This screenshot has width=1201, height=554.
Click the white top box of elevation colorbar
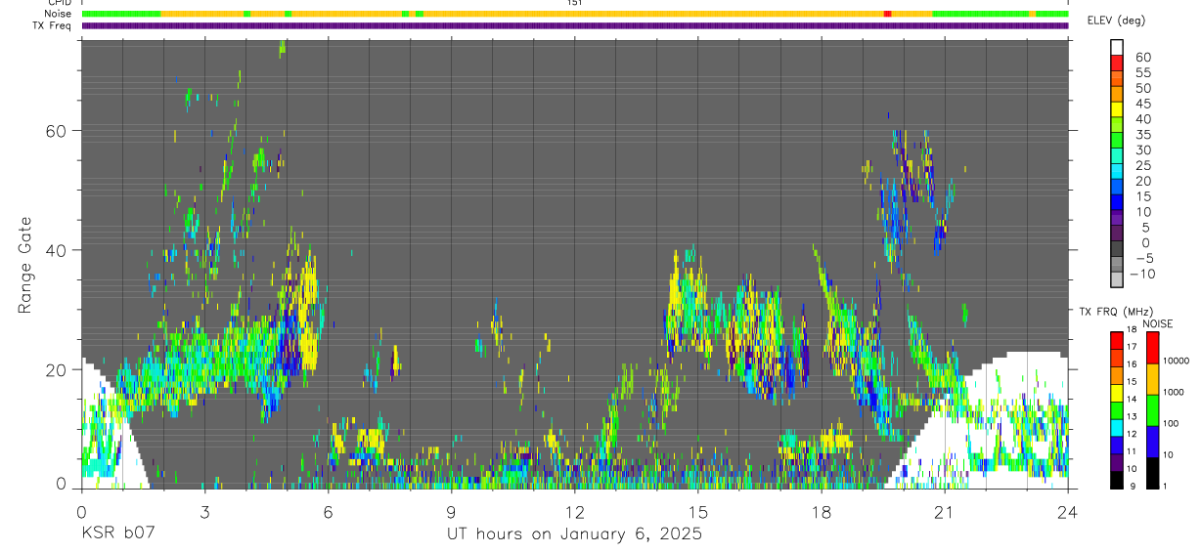[x=1117, y=47]
